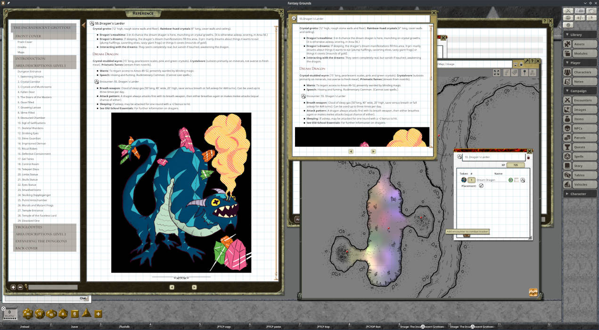The image size is (599, 330).
Task: Click the /save hotkey slot
Action: [x=74, y=327]
